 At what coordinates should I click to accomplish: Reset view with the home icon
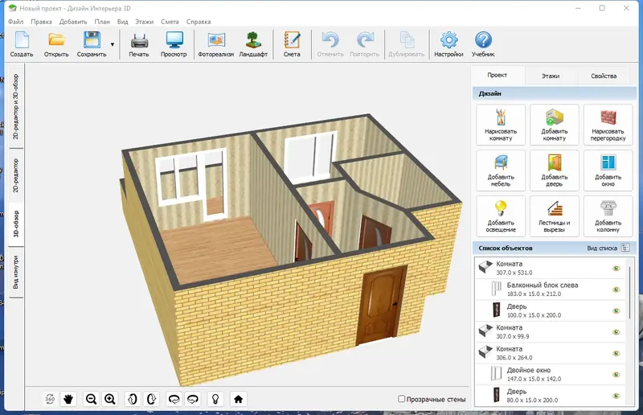(x=238, y=399)
